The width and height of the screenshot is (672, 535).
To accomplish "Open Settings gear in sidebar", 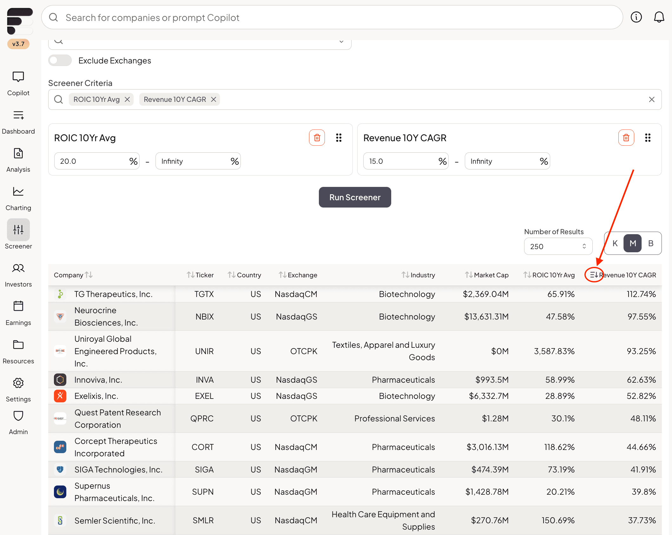I will [x=18, y=383].
